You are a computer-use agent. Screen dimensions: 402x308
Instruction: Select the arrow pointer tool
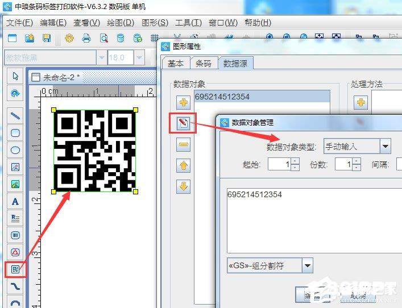15,76
